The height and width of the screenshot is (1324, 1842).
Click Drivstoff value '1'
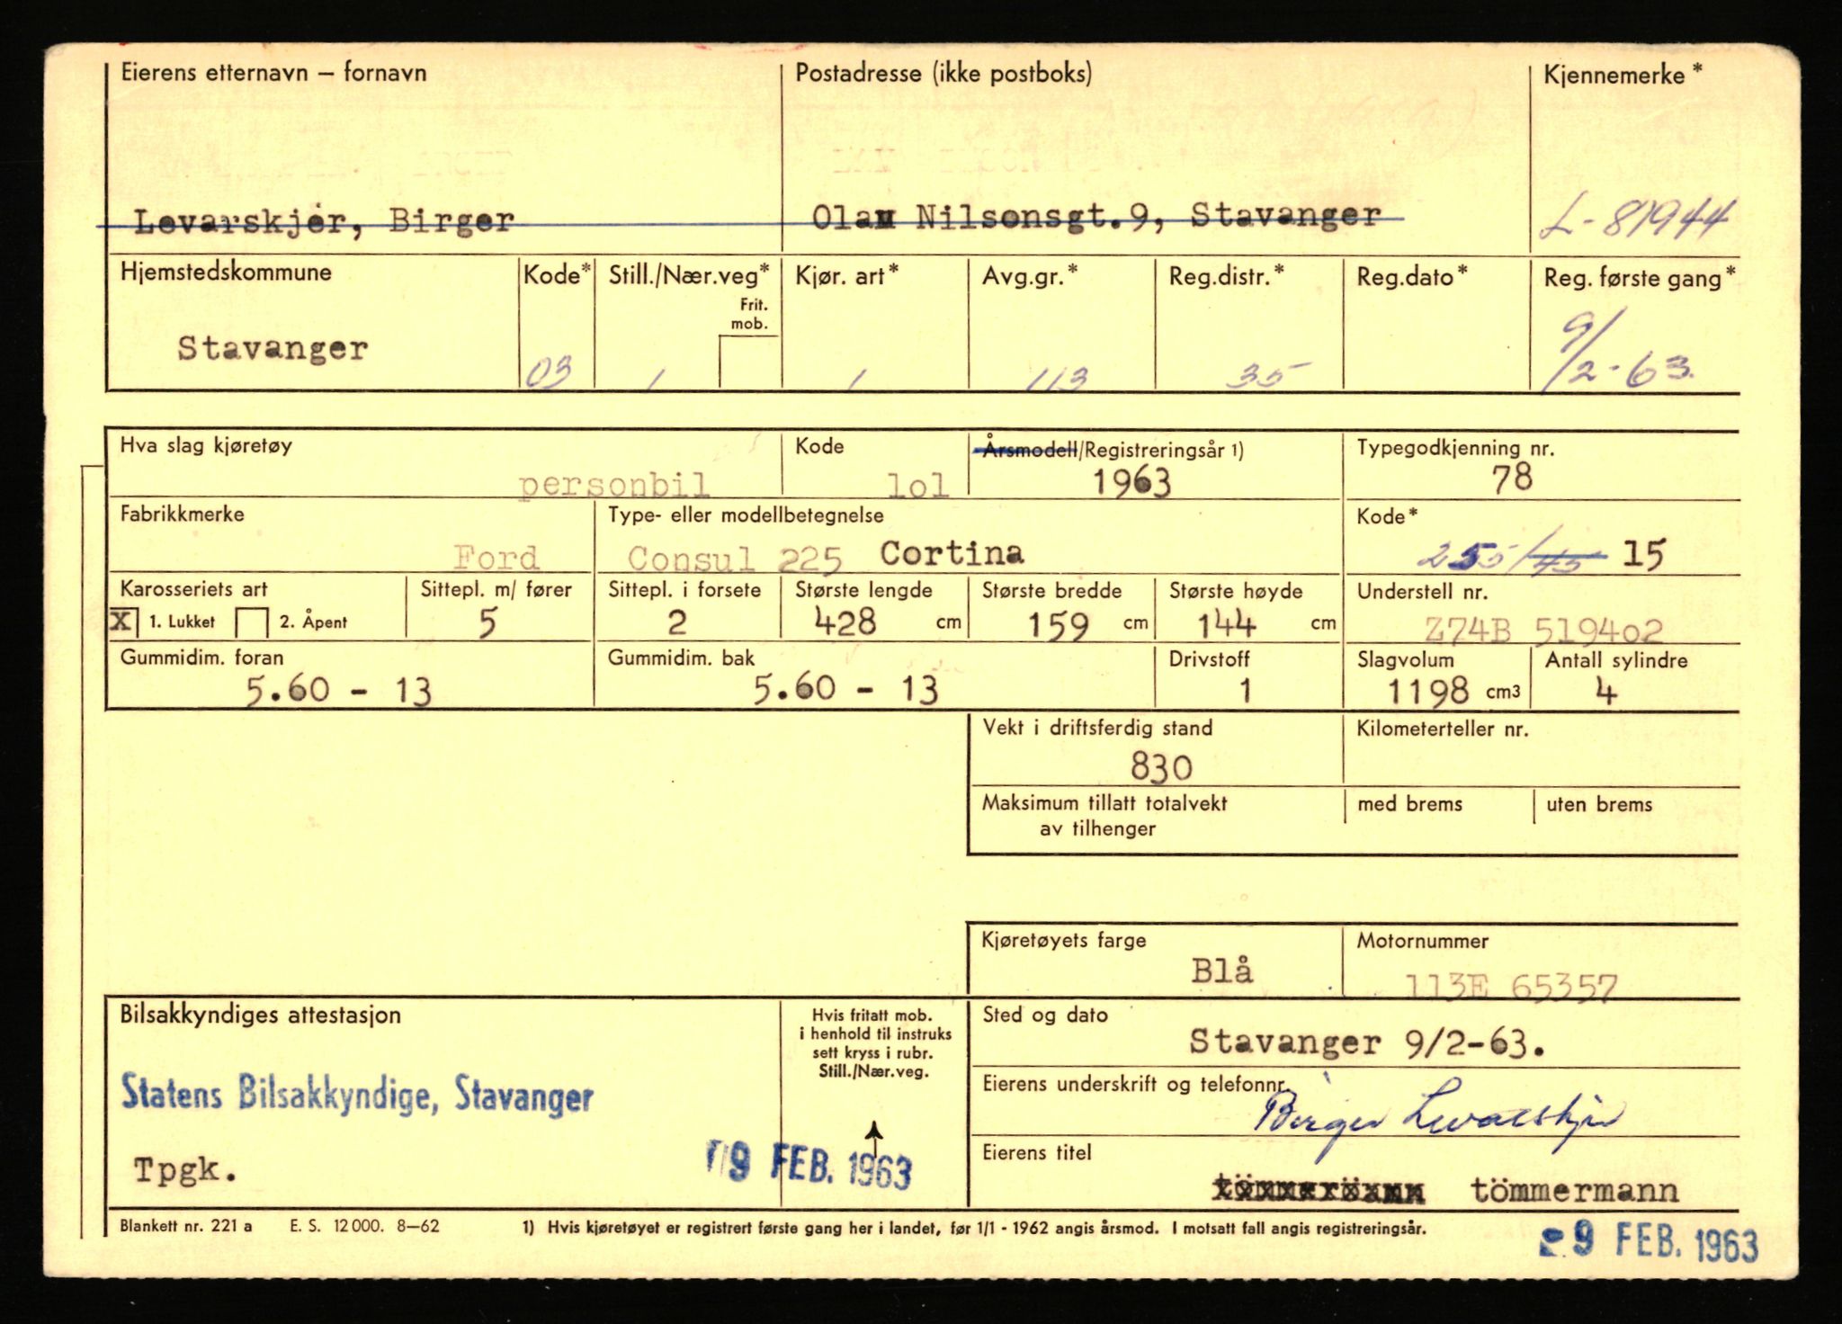point(1246,691)
